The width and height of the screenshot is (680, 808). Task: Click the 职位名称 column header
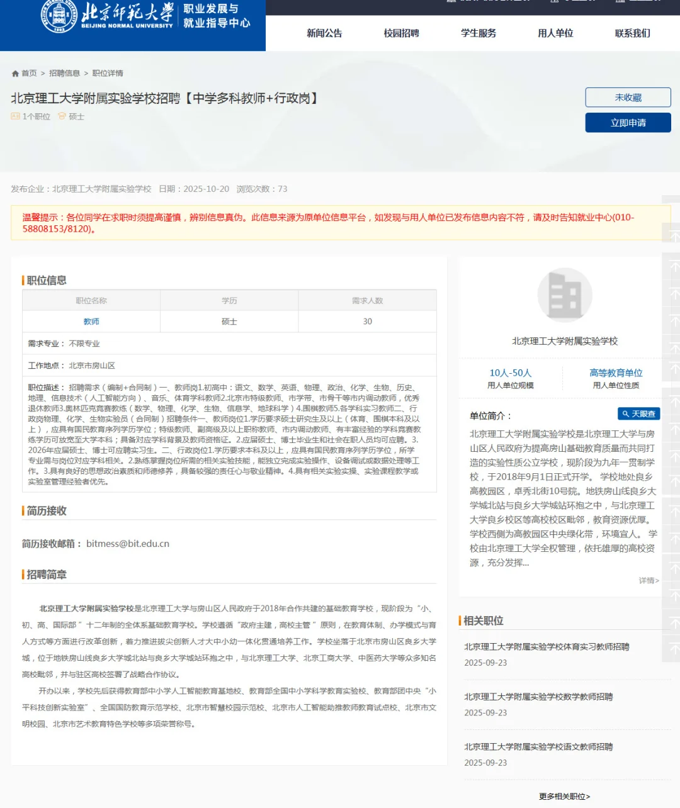[91, 301]
